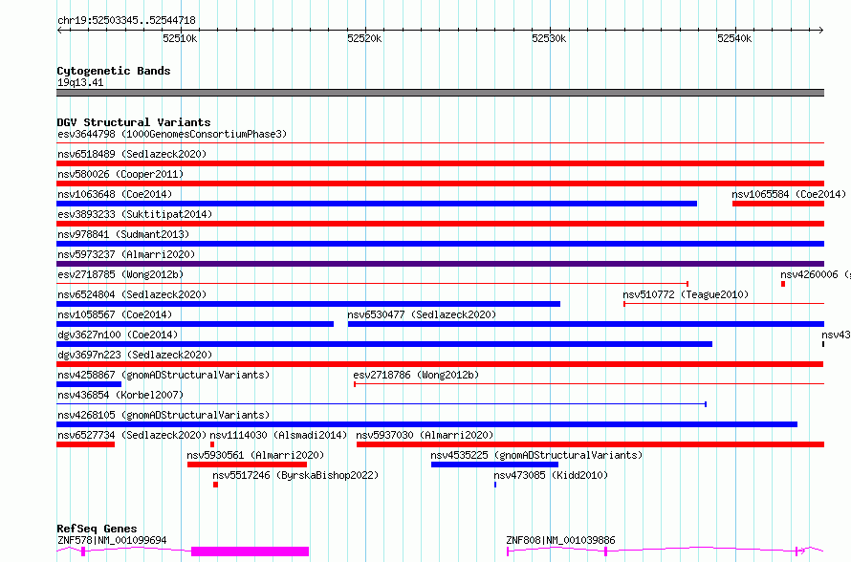Select dgv3627n100 (Coe2014) variant label
The image size is (851, 562).
coord(118,335)
